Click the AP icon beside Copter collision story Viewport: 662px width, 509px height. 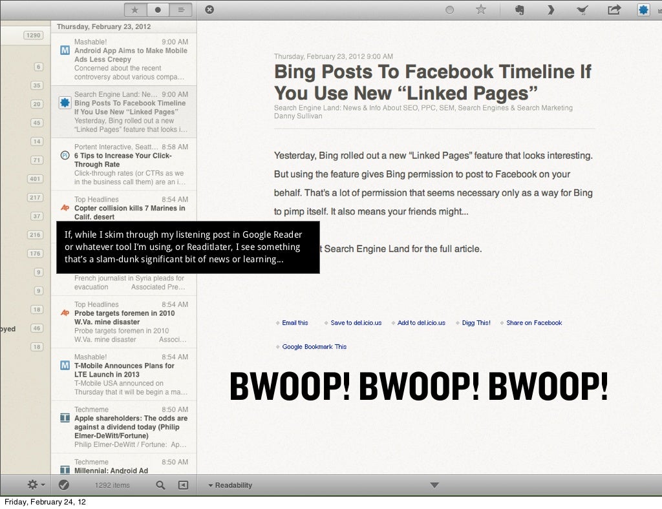click(65, 207)
